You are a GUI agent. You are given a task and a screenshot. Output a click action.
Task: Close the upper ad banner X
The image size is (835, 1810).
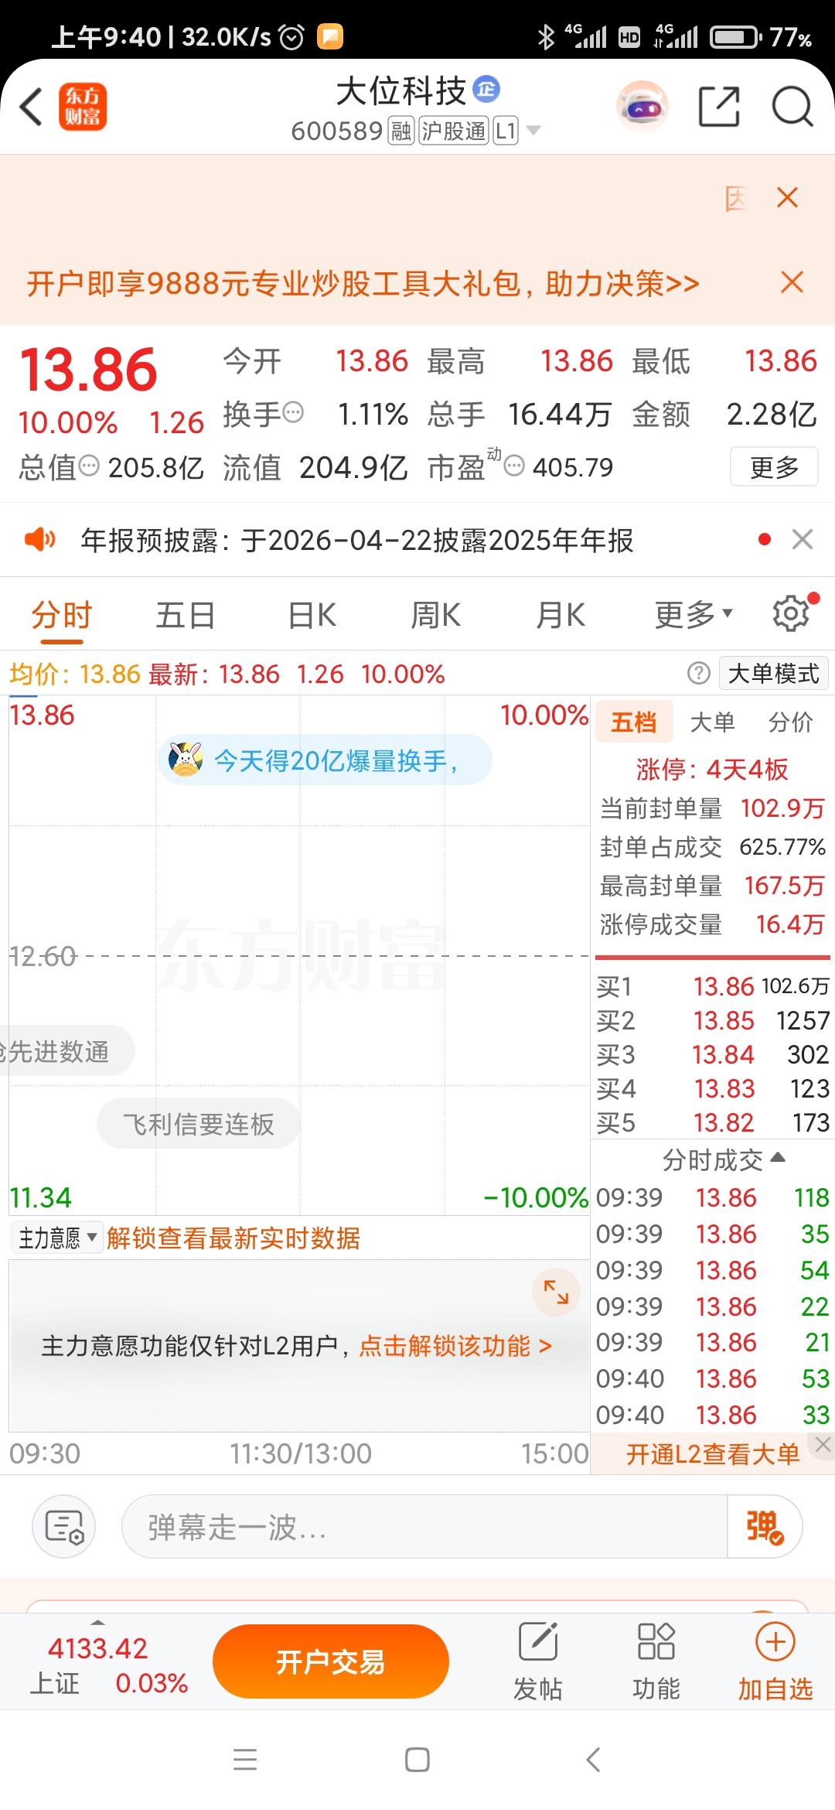[x=787, y=198]
